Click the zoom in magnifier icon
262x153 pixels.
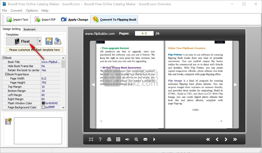[136, 139]
